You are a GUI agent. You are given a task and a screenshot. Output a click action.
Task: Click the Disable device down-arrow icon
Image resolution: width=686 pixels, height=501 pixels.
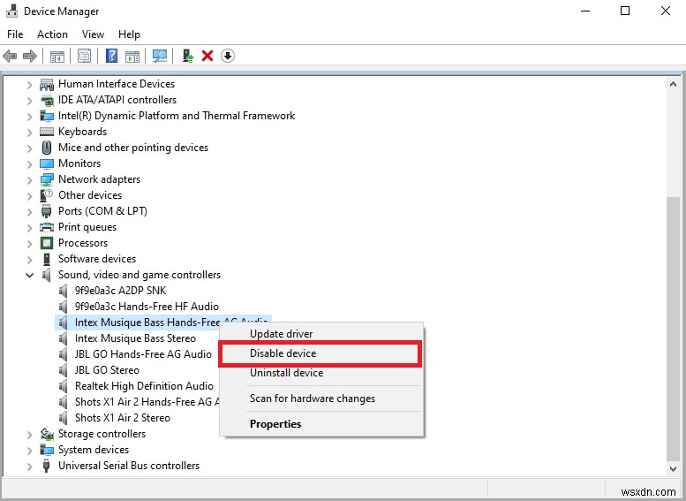(x=228, y=56)
